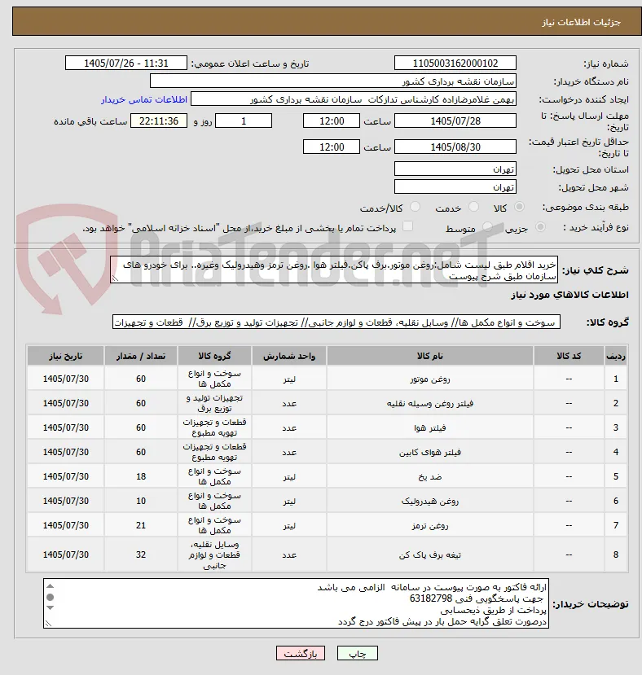Click quantity 32 in تیغه برف پاک کن row

[141, 554]
